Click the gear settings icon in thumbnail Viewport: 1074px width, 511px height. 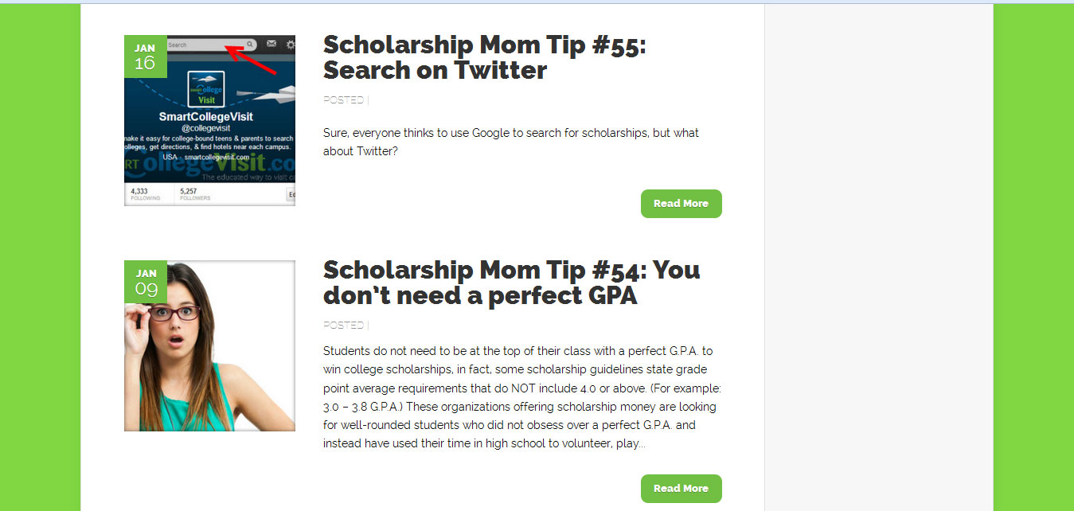click(x=290, y=45)
